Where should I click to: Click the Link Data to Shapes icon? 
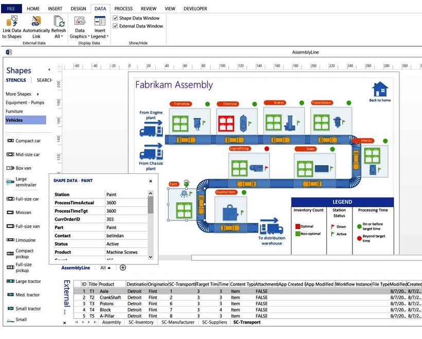(12, 21)
